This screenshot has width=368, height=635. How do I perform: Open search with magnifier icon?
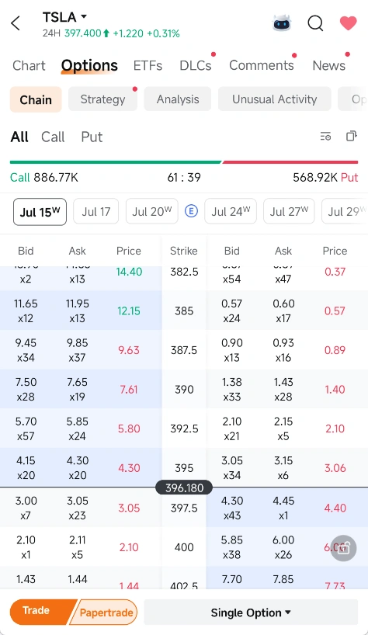pos(315,23)
